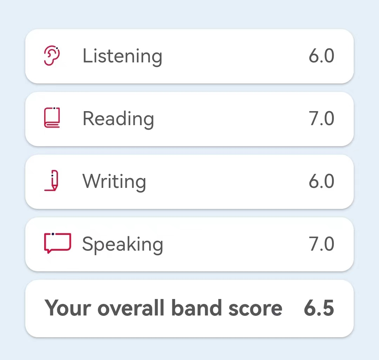Click the word 'band' in overall score label
379x360 pixels.
point(197,307)
